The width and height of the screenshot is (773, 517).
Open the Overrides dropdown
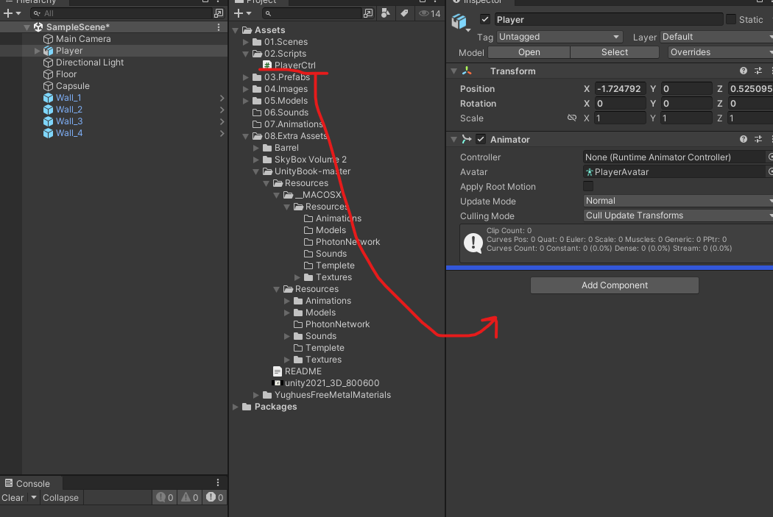(x=720, y=52)
